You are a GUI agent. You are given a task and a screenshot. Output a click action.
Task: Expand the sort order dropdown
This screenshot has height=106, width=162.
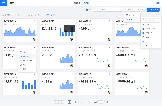[x=132, y=10]
